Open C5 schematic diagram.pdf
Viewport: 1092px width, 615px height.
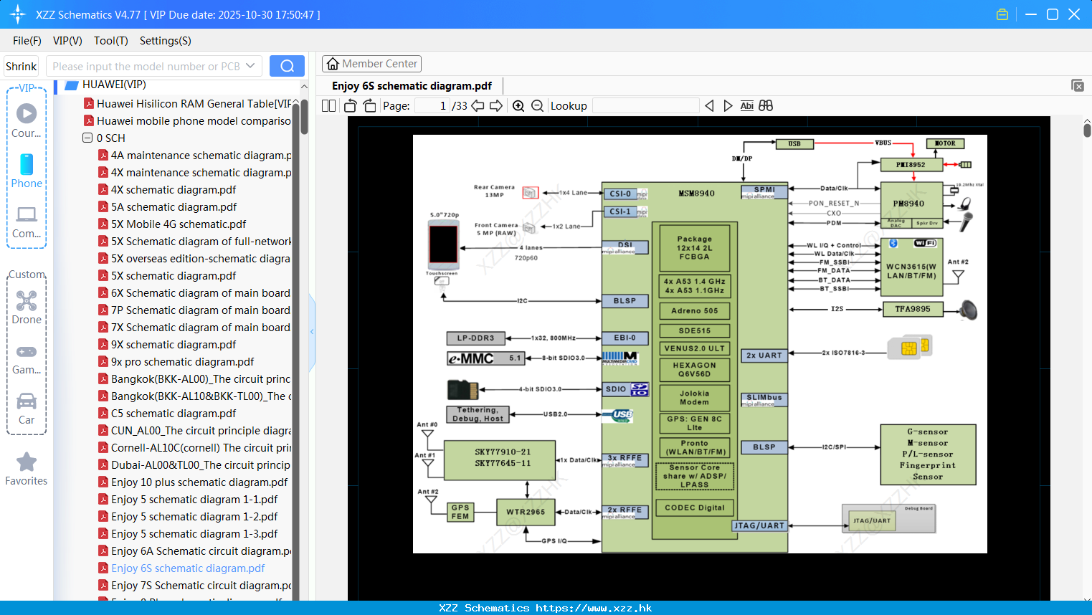(167, 413)
